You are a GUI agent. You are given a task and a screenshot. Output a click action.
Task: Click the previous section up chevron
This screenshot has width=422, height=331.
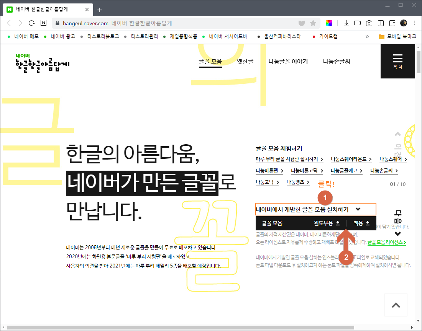click(397, 134)
